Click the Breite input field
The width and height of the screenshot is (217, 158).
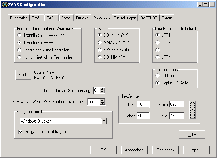177,105
